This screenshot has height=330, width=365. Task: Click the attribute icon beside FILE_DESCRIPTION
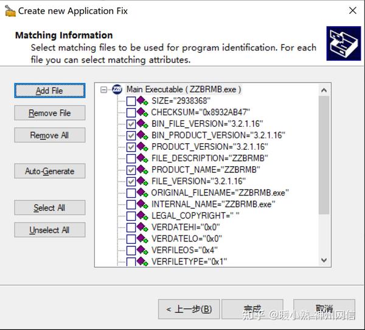142,158
